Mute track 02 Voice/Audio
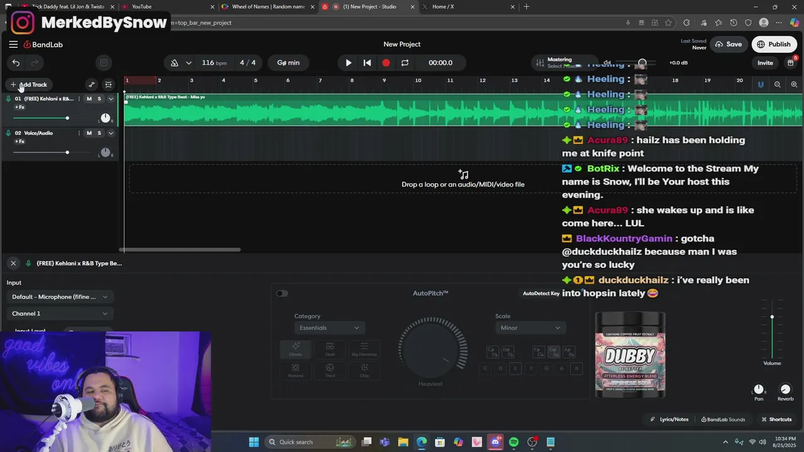Screen dimensions: 804x452 (x=89, y=133)
